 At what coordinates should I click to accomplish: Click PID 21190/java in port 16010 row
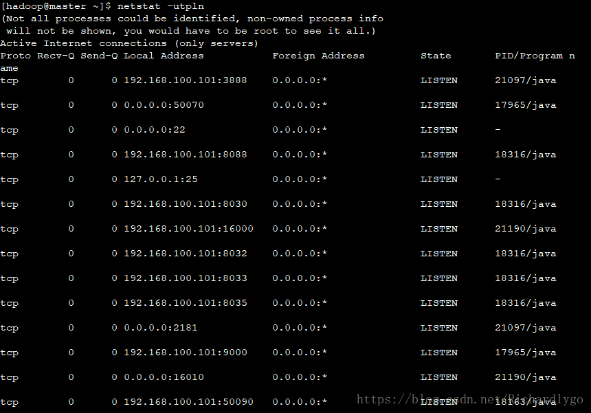pyautogui.click(x=526, y=377)
